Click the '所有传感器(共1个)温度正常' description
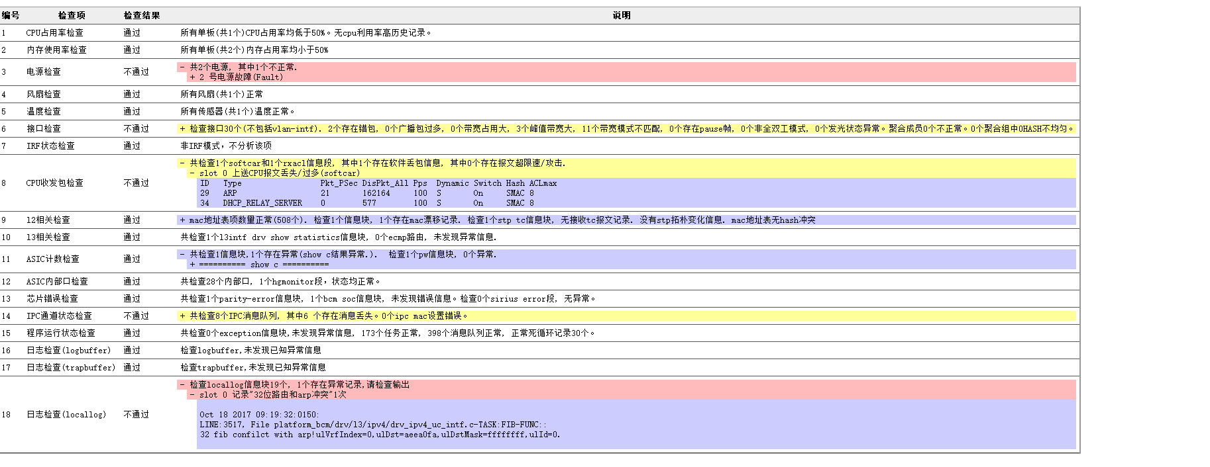The width and height of the screenshot is (1210, 467). [x=238, y=111]
